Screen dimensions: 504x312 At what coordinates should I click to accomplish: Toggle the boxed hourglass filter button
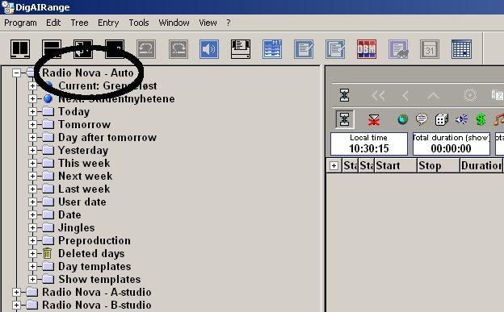344,119
